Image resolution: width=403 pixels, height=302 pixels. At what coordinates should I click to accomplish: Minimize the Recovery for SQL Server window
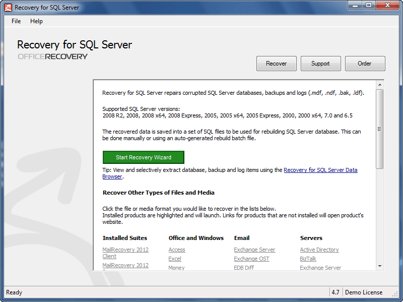pyautogui.click(x=356, y=6)
